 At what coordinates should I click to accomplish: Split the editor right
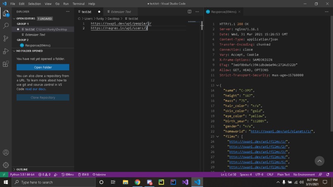pos(190,12)
